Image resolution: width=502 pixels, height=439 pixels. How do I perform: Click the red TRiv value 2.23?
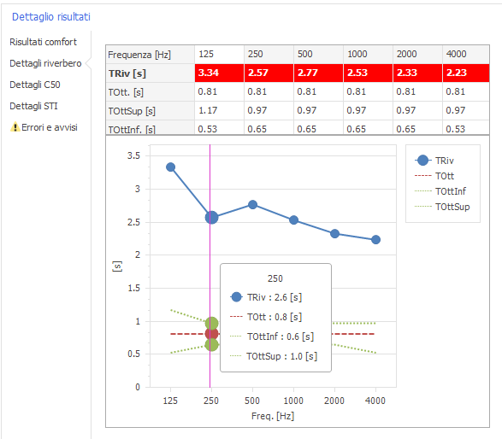click(466, 73)
